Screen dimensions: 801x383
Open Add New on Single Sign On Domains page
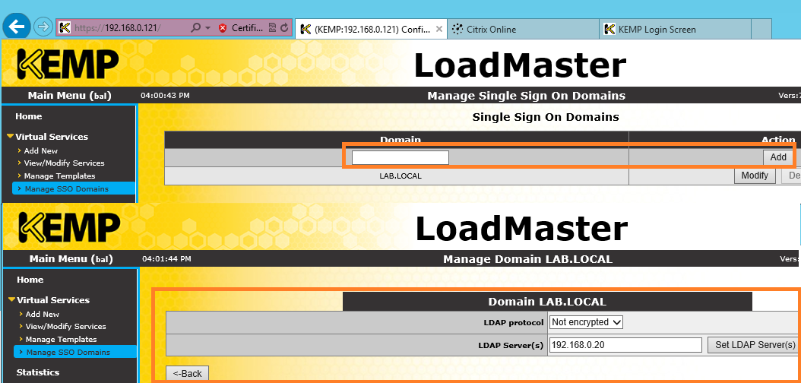pos(41,150)
